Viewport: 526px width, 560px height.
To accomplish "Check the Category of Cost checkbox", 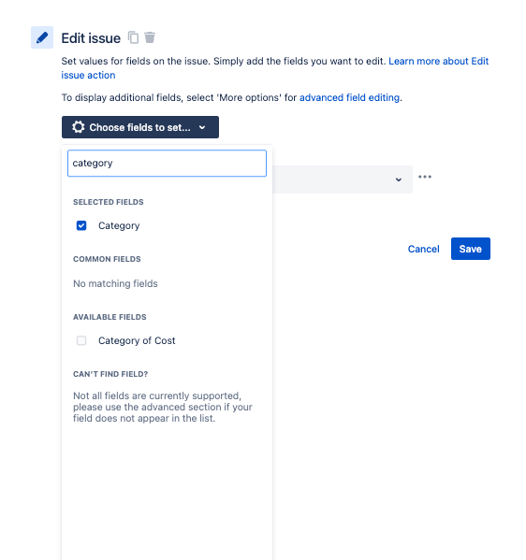I will (x=81, y=340).
